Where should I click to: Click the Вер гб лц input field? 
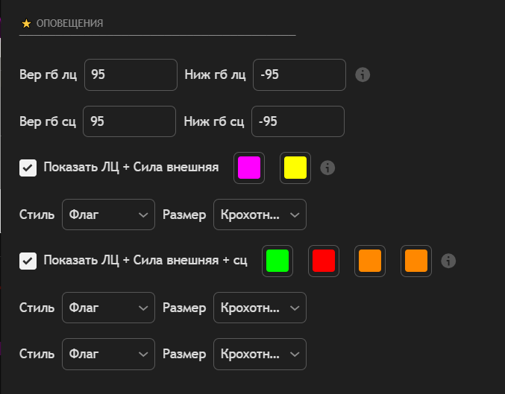click(131, 74)
